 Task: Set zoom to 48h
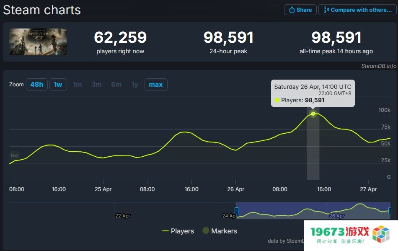point(37,84)
